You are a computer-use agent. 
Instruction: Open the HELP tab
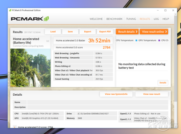tap(166, 19)
